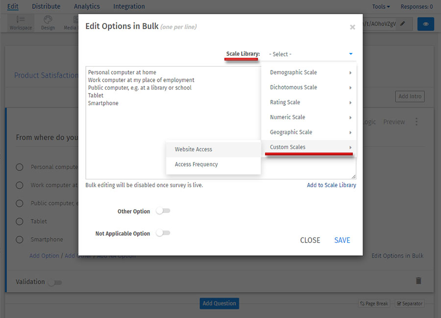Save the bulk edited options
441x318 pixels.
342,240
